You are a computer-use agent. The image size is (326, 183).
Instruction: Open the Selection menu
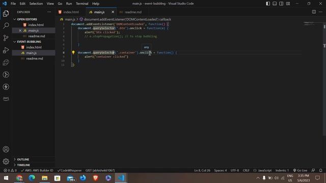pyautogui.click(x=36, y=4)
